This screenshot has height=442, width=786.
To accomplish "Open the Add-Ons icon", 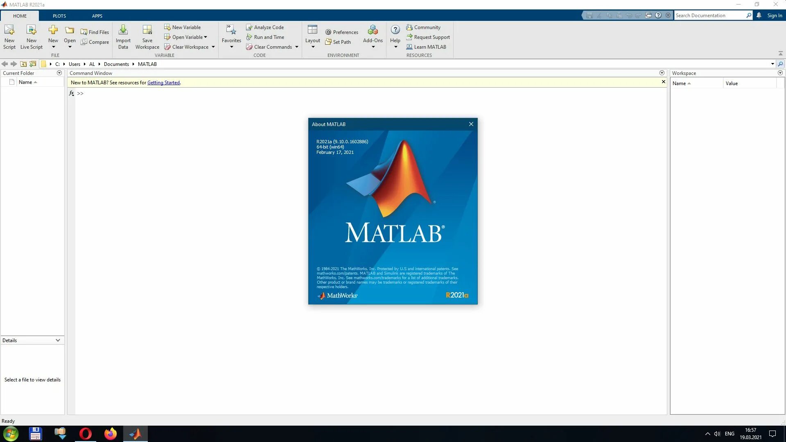I will (373, 30).
